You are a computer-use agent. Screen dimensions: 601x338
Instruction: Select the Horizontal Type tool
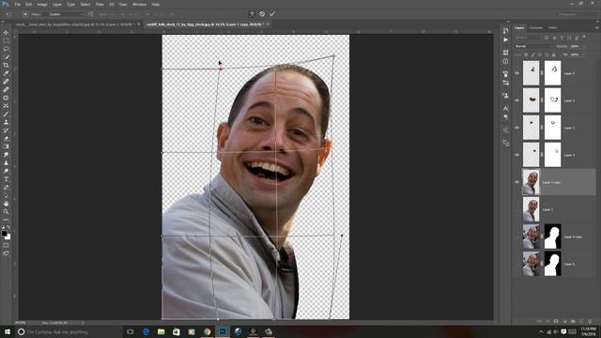6,179
